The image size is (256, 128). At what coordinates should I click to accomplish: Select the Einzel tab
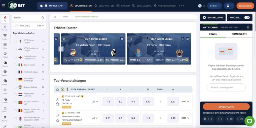[213, 34]
